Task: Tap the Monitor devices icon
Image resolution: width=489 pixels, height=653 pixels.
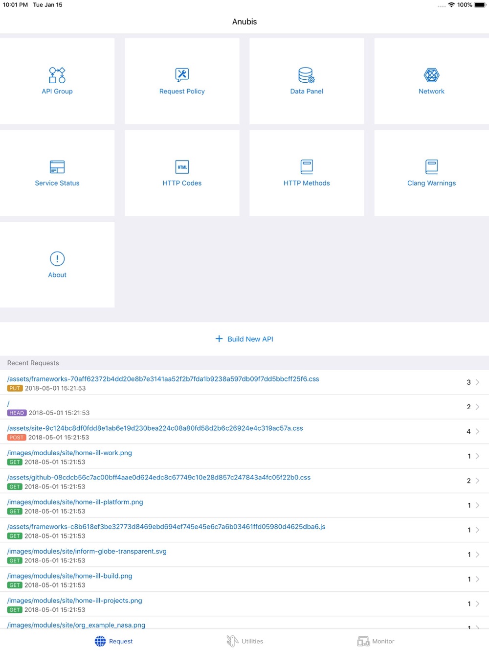Action: pos(363,641)
